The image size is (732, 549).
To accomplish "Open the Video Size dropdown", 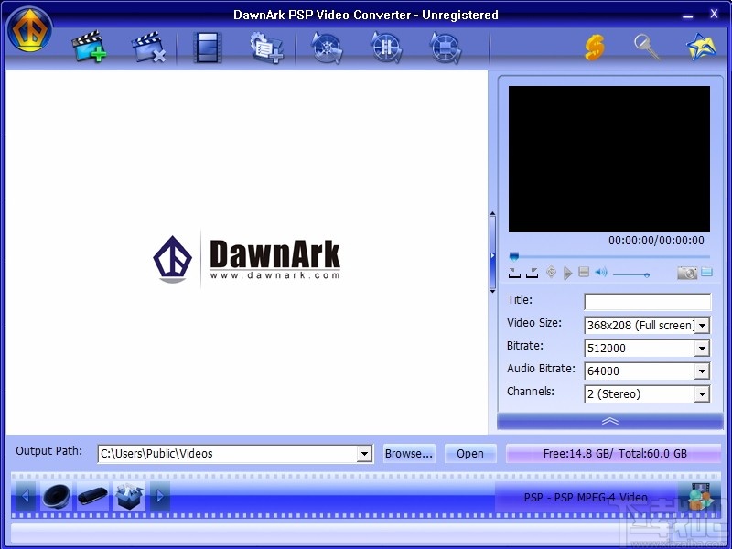I will (703, 325).
